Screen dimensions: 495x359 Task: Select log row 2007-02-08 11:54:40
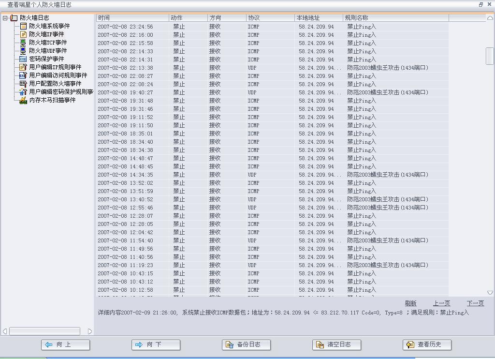coord(273,240)
